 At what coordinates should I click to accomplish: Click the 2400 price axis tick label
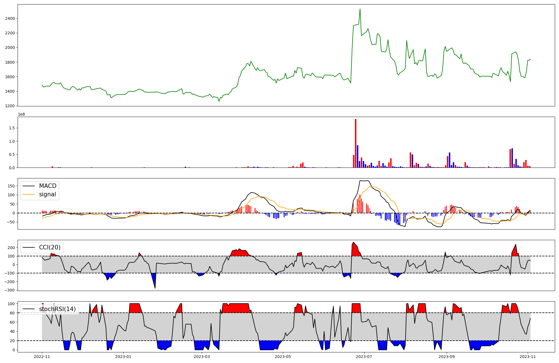coord(10,18)
